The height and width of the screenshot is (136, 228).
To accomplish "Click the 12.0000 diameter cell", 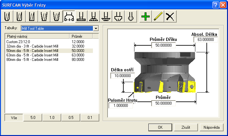I will (78, 42).
